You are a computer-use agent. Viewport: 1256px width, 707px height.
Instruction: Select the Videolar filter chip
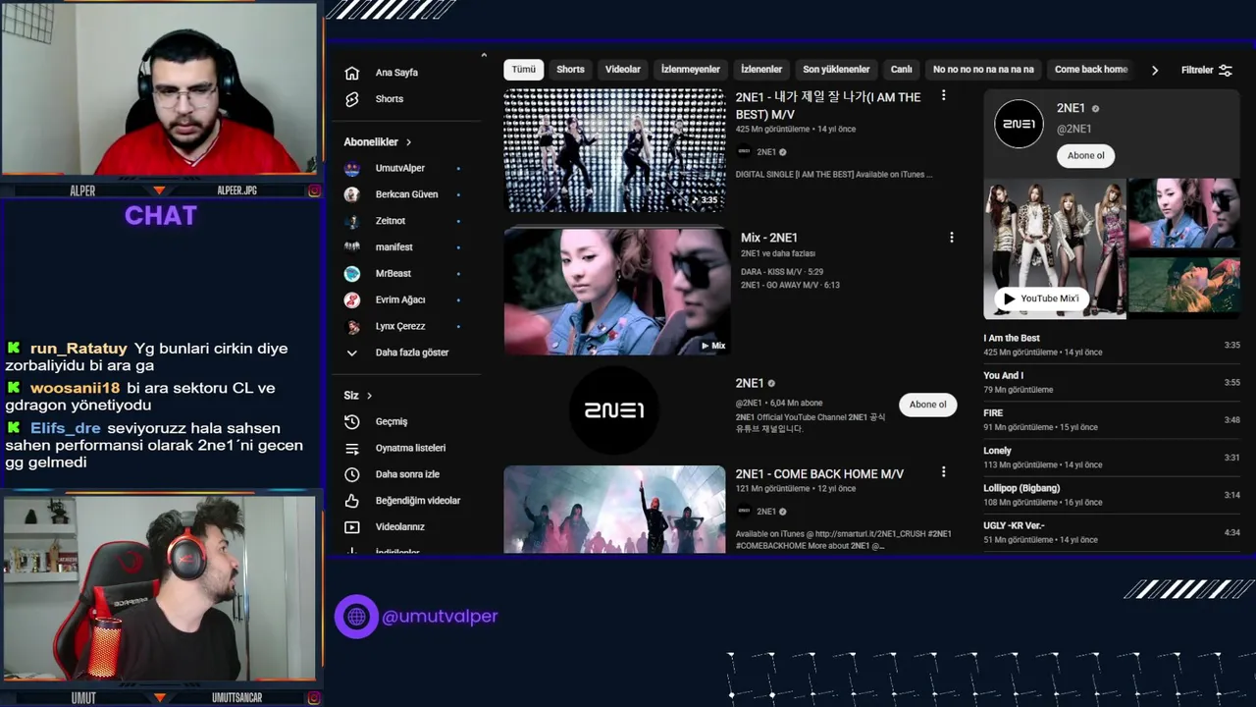(x=623, y=70)
